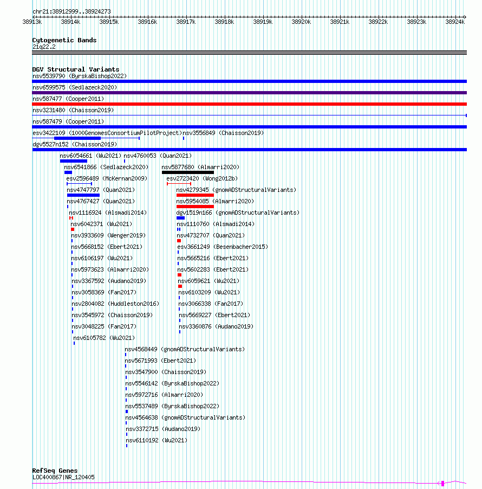Click the chr21:38912999..38924273 coordinate text

(x=71, y=11)
